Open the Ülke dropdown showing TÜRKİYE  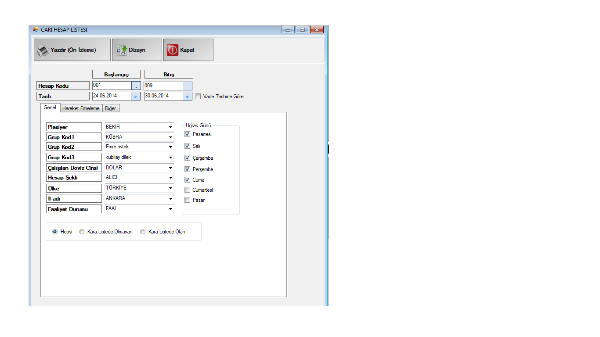point(170,188)
